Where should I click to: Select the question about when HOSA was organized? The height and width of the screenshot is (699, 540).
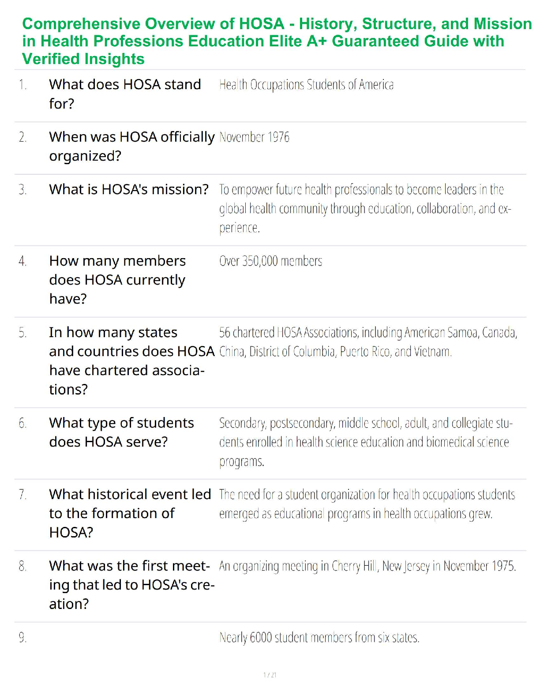[131, 146]
